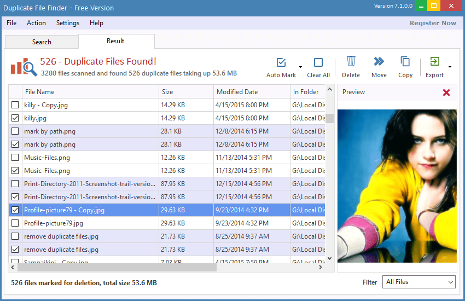Expand the Export dropdown arrow

coord(450,67)
